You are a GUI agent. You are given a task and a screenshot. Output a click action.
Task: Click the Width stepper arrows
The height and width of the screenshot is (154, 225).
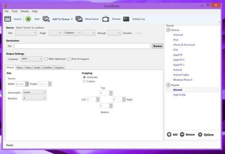click(x=27, y=84)
